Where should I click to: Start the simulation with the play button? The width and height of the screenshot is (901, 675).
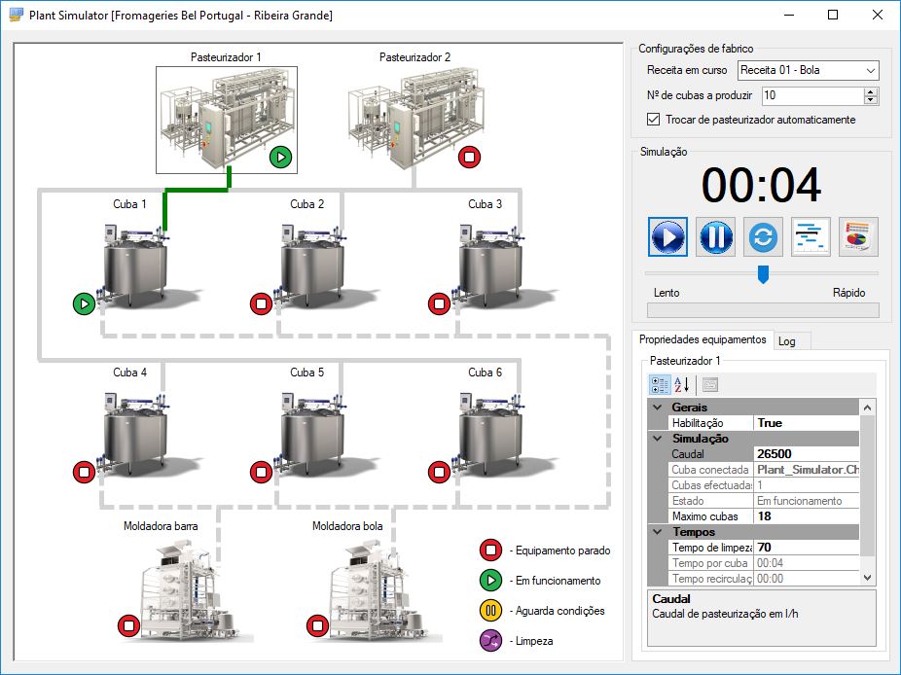(667, 236)
